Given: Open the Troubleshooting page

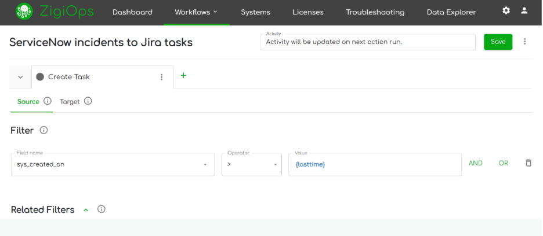Looking at the screenshot, I should click(x=375, y=12).
